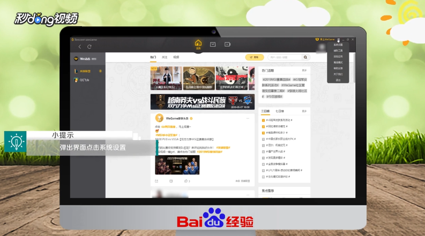This screenshot has width=425, height=236.
Task: Click the thumbs-up like icon
Action: tap(186, 181)
